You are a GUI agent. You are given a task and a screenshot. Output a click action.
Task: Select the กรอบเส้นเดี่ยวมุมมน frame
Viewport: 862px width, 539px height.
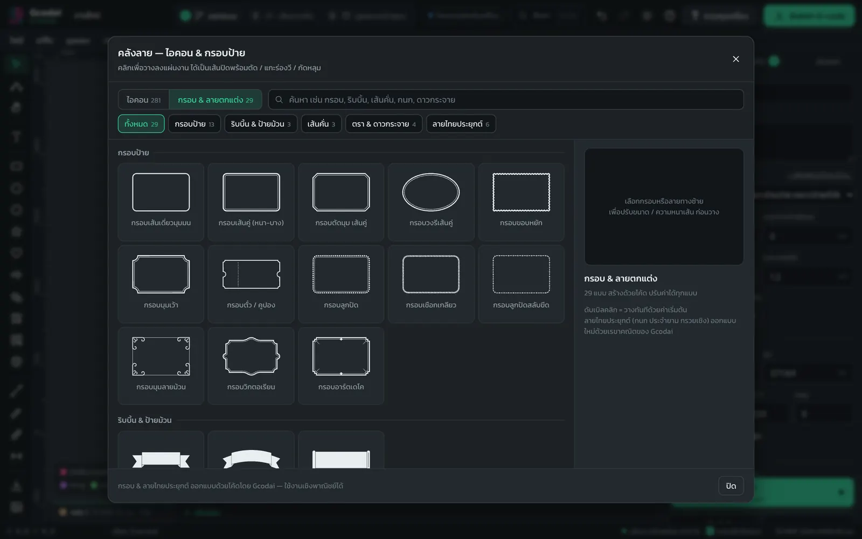(161, 202)
